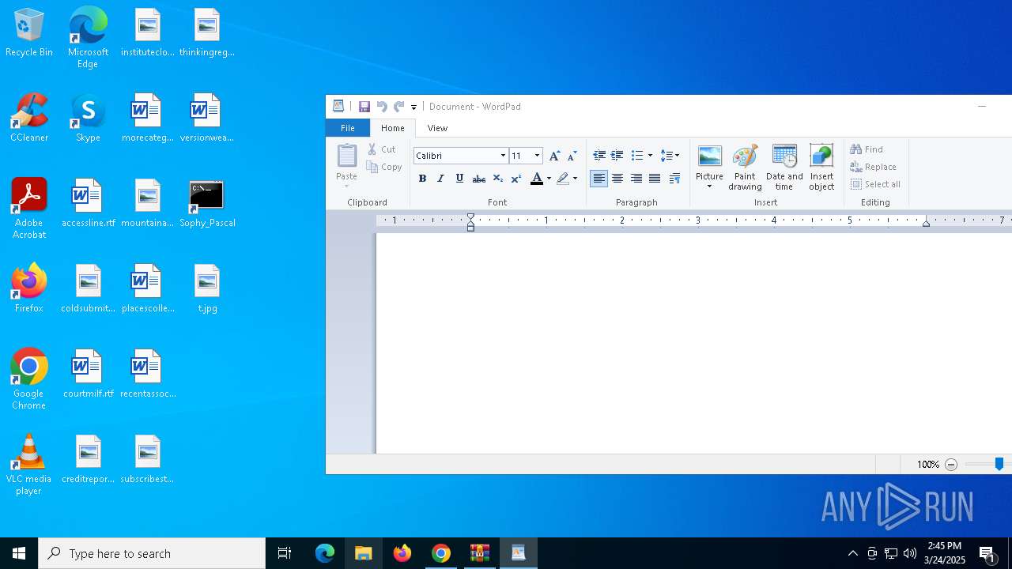This screenshot has width=1012, height=569.
Task: Apply text highlight color
Action: [x=563, y=179]
